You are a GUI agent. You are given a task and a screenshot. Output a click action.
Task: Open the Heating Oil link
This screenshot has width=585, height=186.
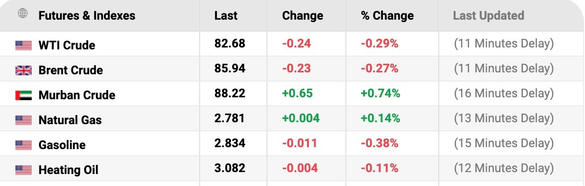coord(68,170)
